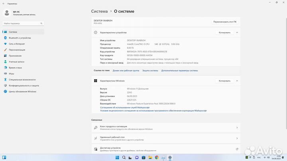Click the Сборка ОС value
Viewport: 287px width, 161px height.
pos(132,100)
